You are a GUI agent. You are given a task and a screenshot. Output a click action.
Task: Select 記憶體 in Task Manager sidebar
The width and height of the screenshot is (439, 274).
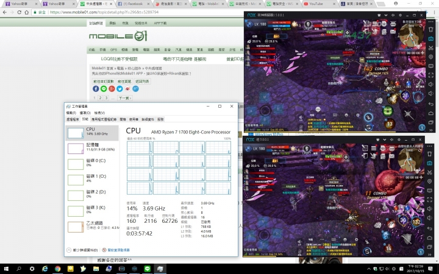[92, 148]
